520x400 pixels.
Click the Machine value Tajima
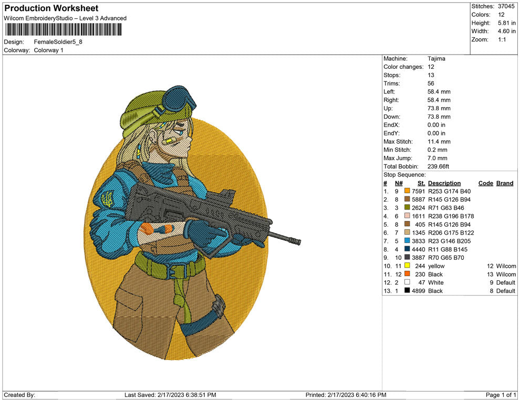pos(436,59)
